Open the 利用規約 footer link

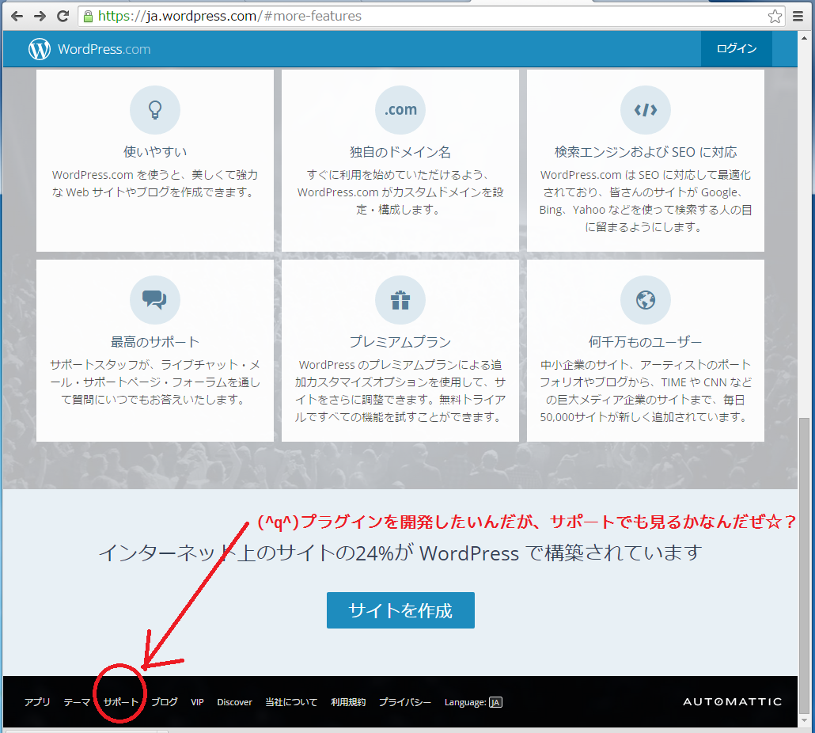pos(348,702)
